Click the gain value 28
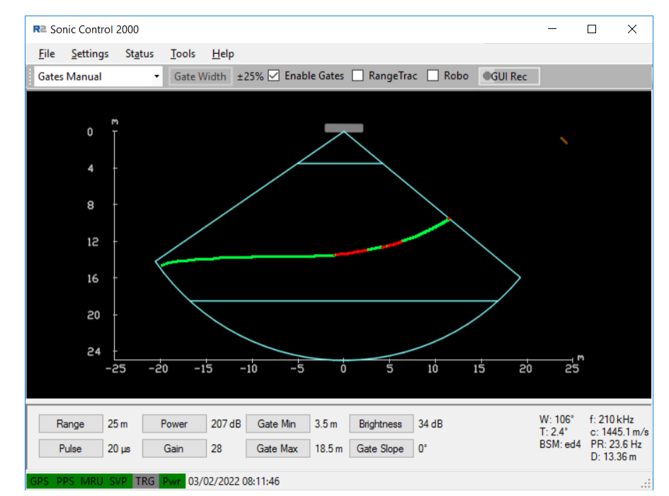 click(217, 449)
